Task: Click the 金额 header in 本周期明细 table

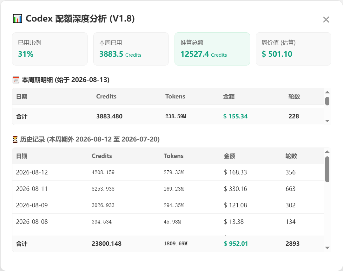Action: point(229,97)
